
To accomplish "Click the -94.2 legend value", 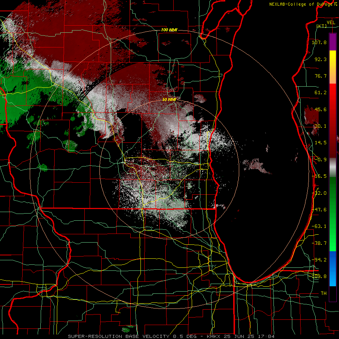I will click(x=319, y=260).
